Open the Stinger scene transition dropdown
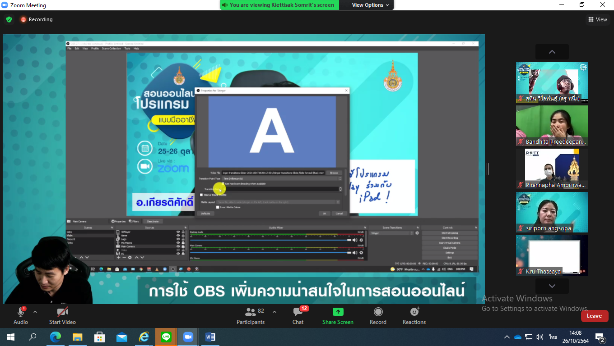Image resolution: width=614 pixels, height=346 pixels. (x=391, y=233)
